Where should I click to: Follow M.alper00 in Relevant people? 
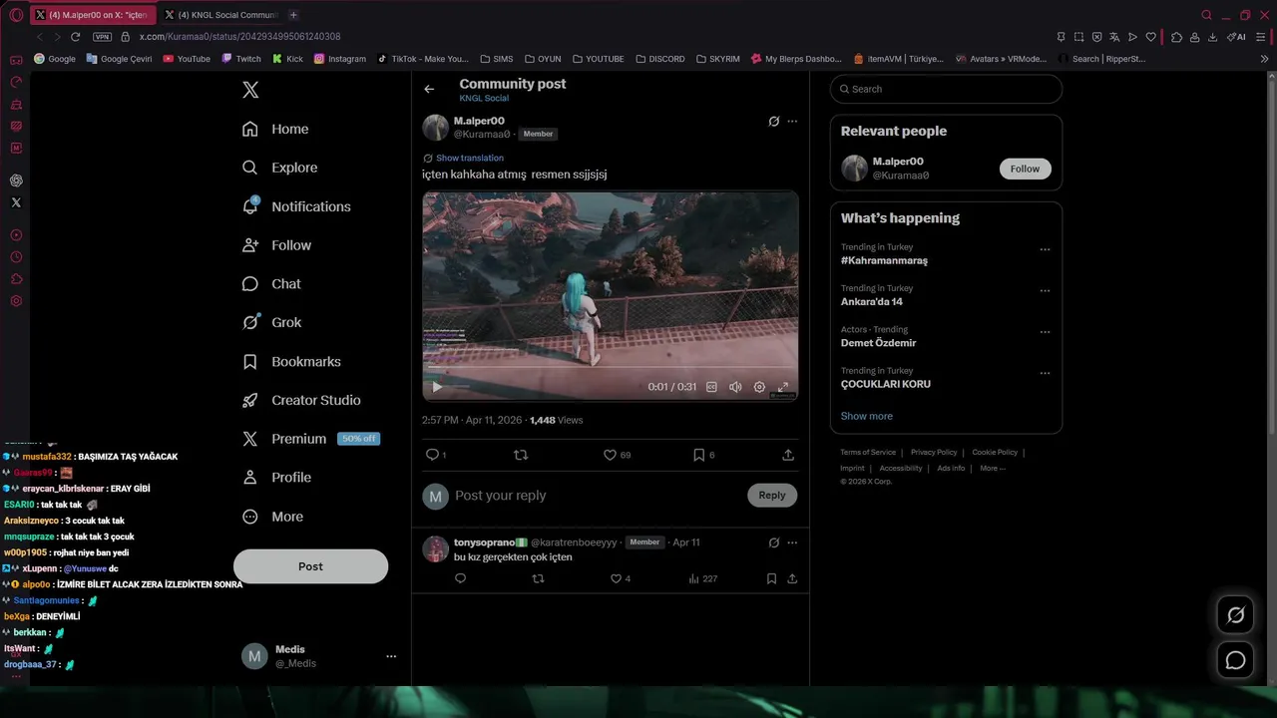1025,169
